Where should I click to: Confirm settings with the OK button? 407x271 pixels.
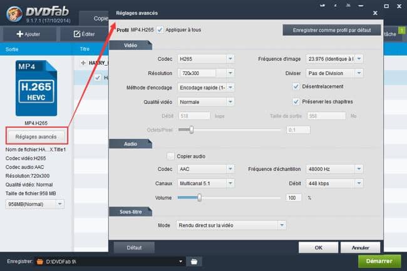(319, 248)
